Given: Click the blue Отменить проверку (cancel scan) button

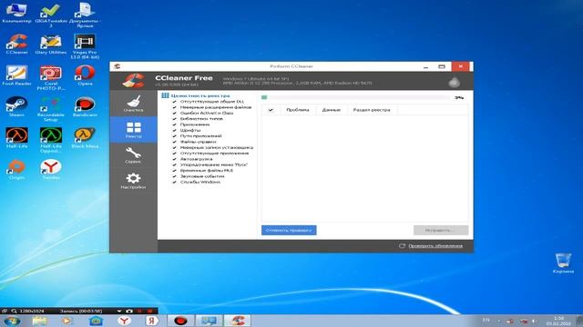Looking at the screenshot, I should click(289, 230).
